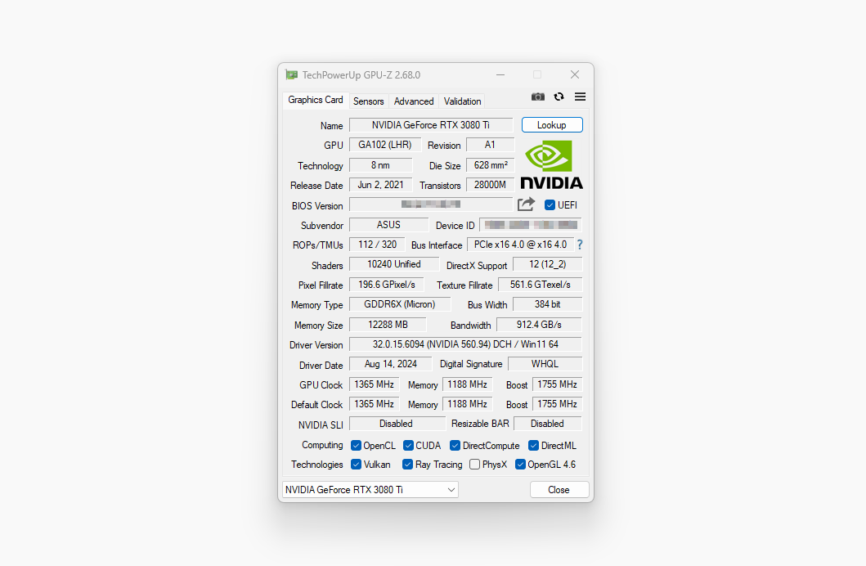Switch to the Advanced tab
866x566 pixels.
414,101
